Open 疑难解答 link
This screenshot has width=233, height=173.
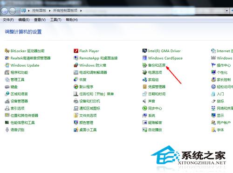155,123
